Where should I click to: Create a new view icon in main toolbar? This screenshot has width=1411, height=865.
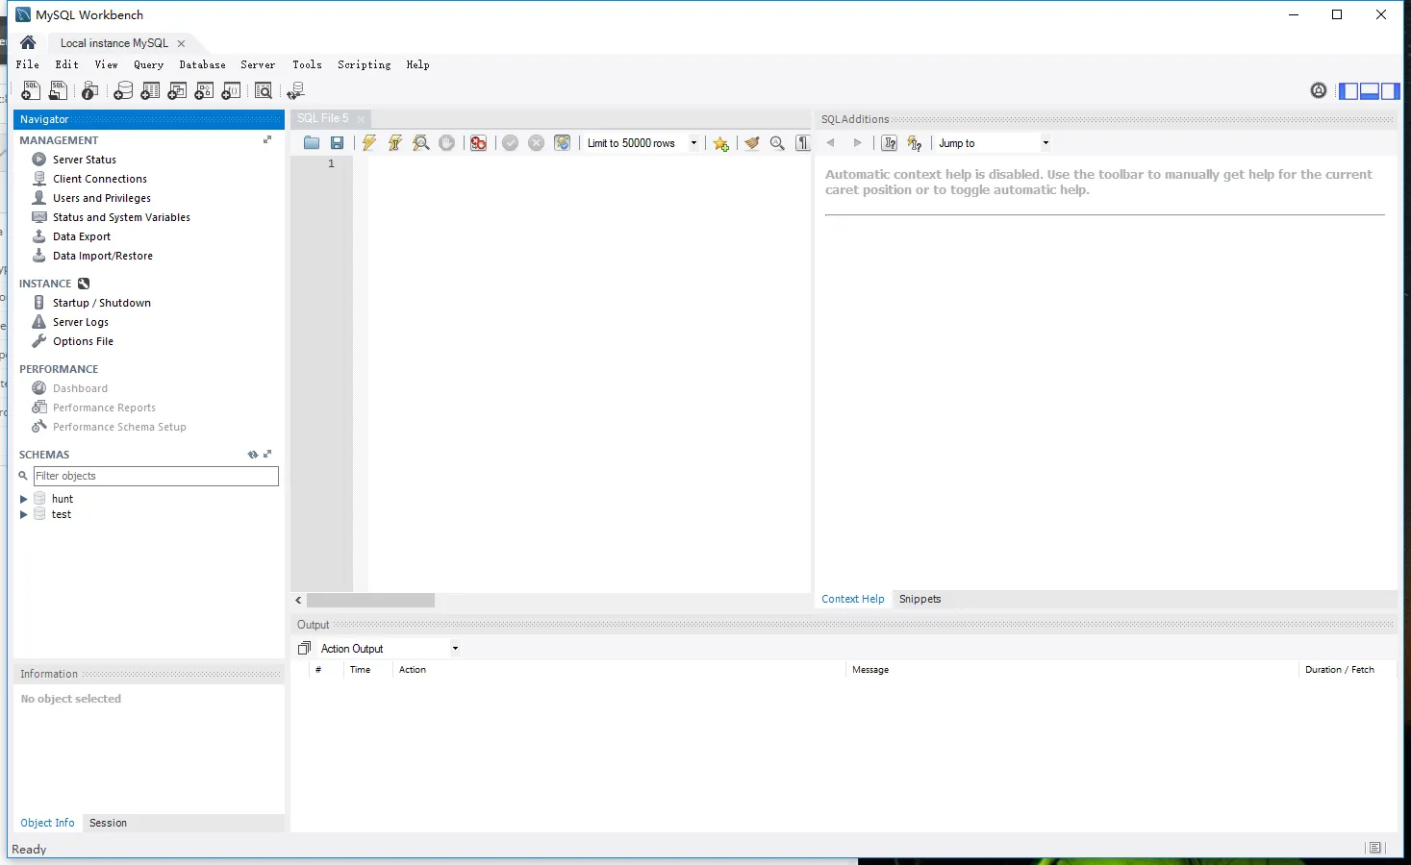pyautogui.click(x=177, y=90)
